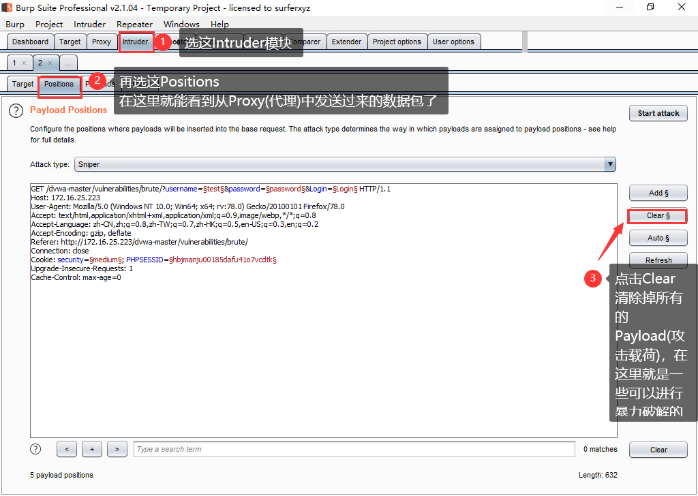Click the §Login§ payload value
The image size is (698, 496).
345,189
